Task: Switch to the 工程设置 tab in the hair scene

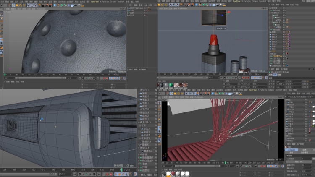Action: tap(291, 149)
